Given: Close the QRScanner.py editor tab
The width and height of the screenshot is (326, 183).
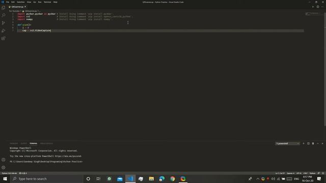Looking at the screenshot, I should 25,7.
